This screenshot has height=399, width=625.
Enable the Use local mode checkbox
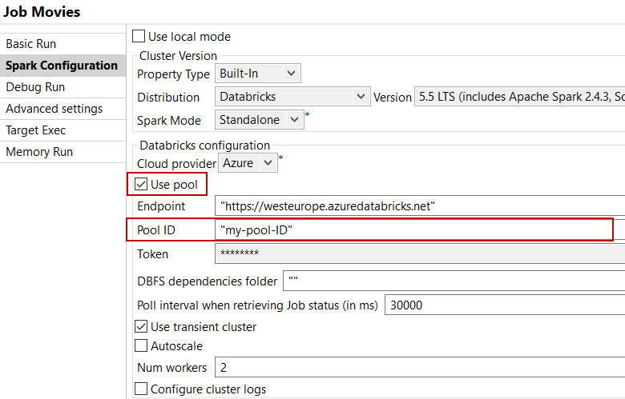point(139,37)
